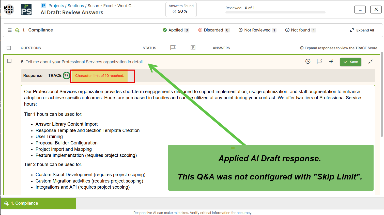Click Expand All sections

[362, 30]
